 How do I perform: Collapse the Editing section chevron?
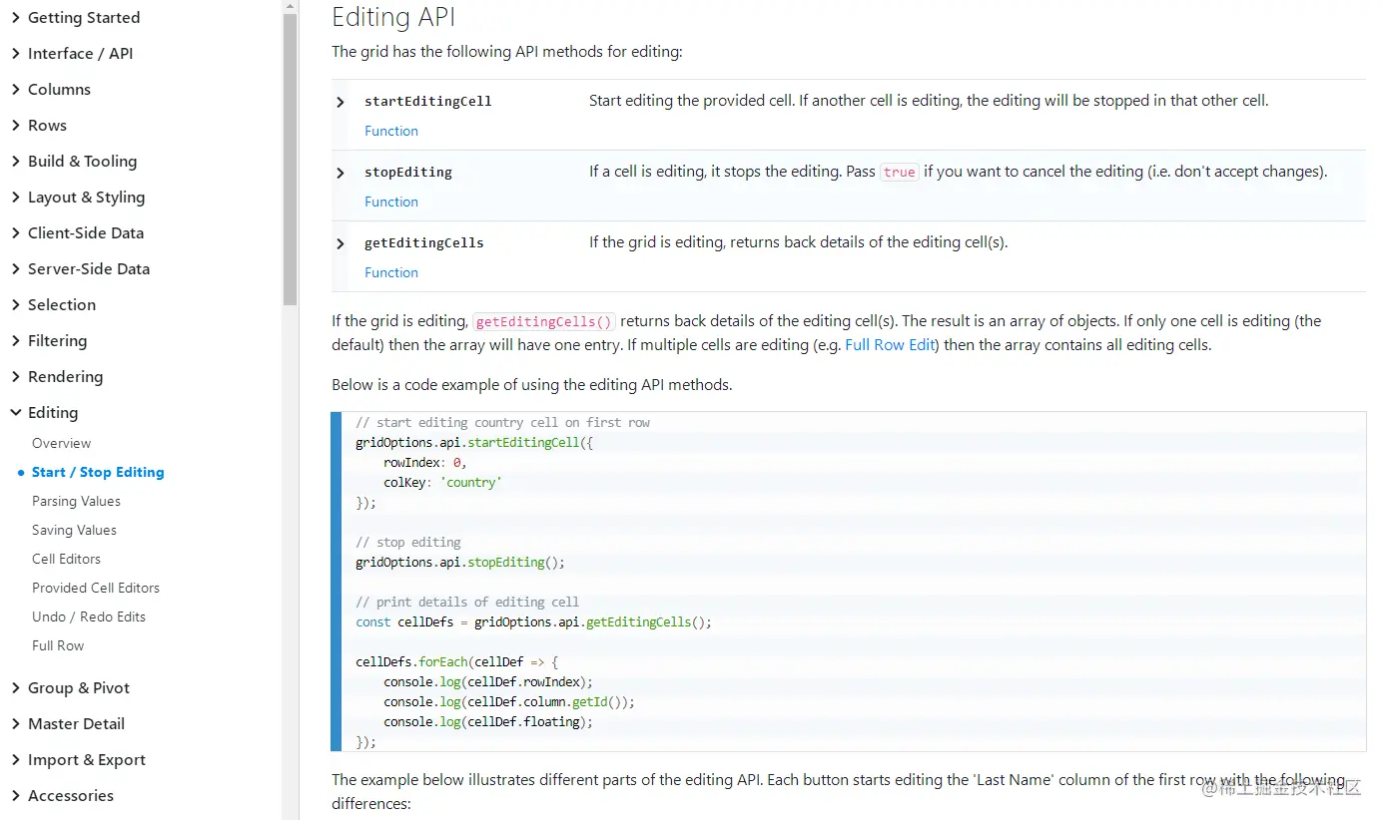16,413
